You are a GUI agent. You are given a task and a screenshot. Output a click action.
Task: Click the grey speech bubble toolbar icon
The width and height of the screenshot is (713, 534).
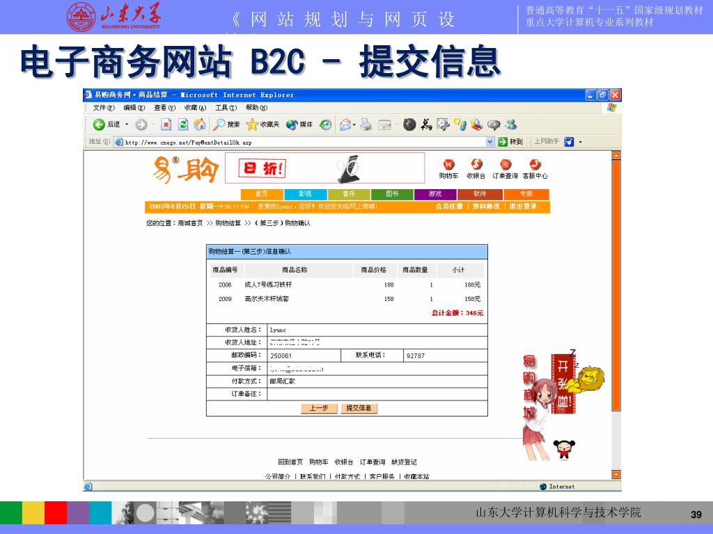(x=494, y=125)
